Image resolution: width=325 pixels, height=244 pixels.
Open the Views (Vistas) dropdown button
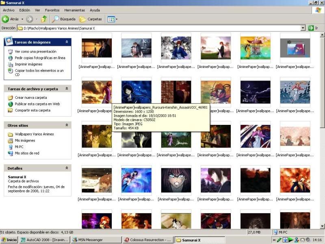click(x=113, y=19)
